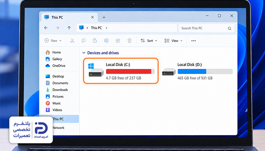This screenshot has width=265, height=151.
Task: Click This PC in the address bar
Action: 96,28
